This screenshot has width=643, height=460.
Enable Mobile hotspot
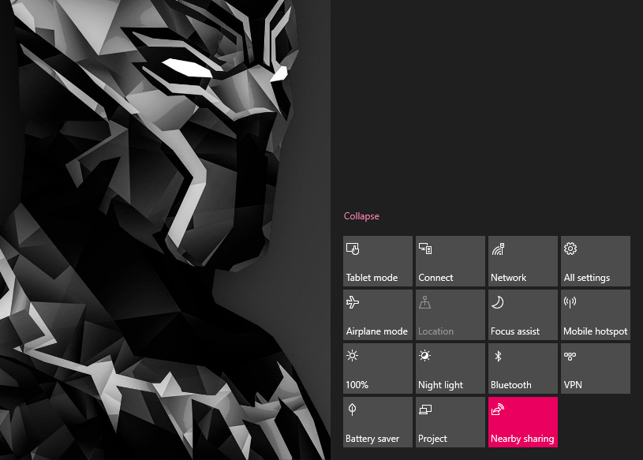pos(596,315)
